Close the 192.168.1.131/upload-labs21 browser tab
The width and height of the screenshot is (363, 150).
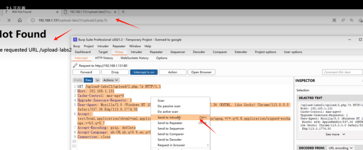click(115, 12)
